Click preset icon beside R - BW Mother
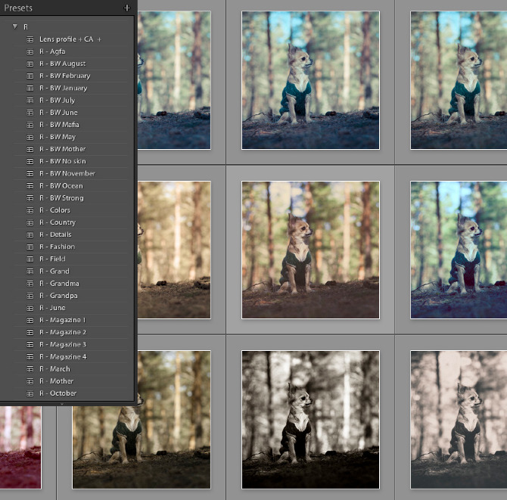 click(30, 149)
